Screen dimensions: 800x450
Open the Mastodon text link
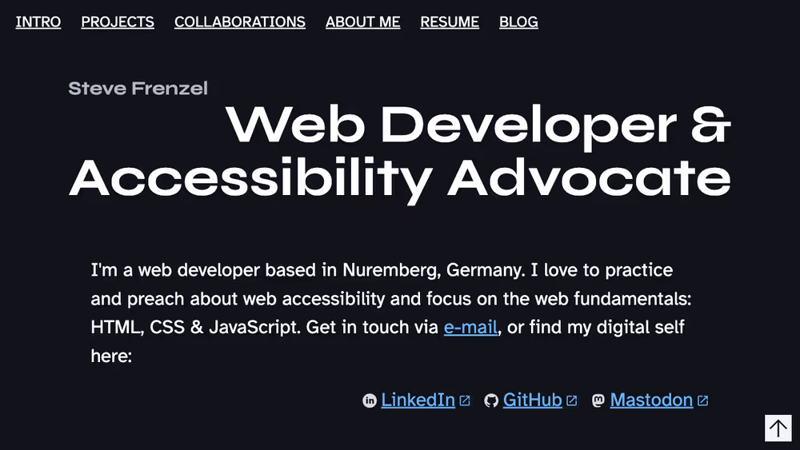(x=651, y=400)
